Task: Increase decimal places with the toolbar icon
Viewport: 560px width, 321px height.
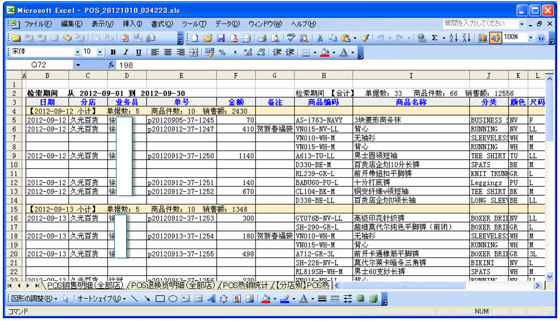Action: 248,53
